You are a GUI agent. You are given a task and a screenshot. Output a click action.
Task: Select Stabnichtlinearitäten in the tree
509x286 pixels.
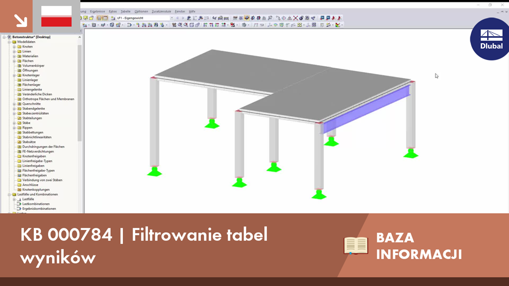point(37,137)
